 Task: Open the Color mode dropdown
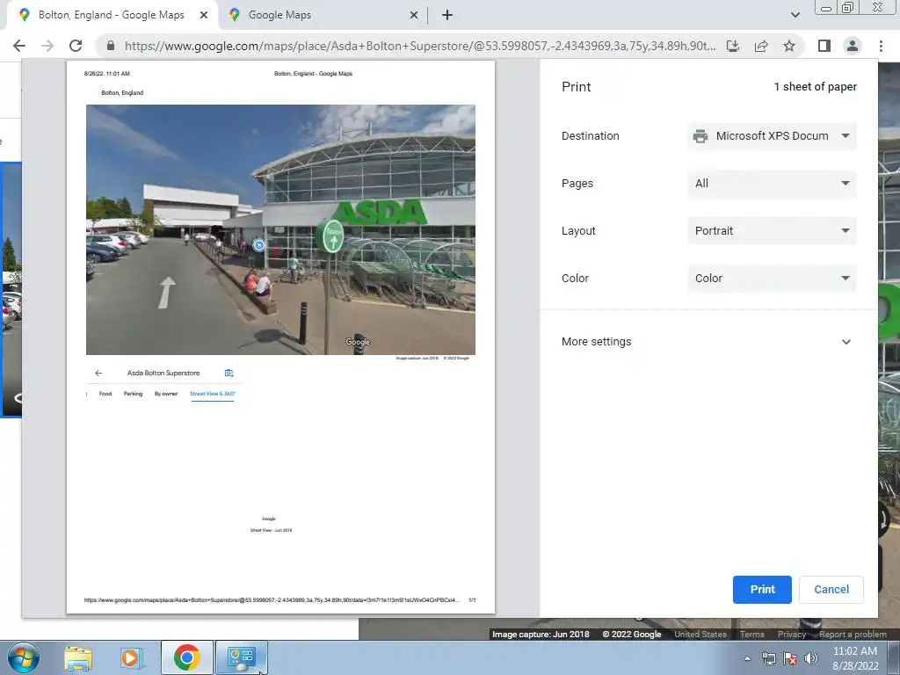click(x=772, y=279)
